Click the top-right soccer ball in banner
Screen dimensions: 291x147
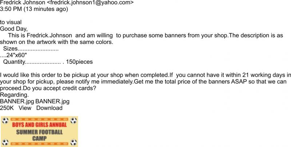pyautogui.click(x=74, y=121)
